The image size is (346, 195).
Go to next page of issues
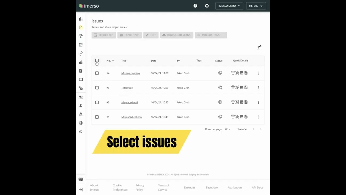point(261,129)
